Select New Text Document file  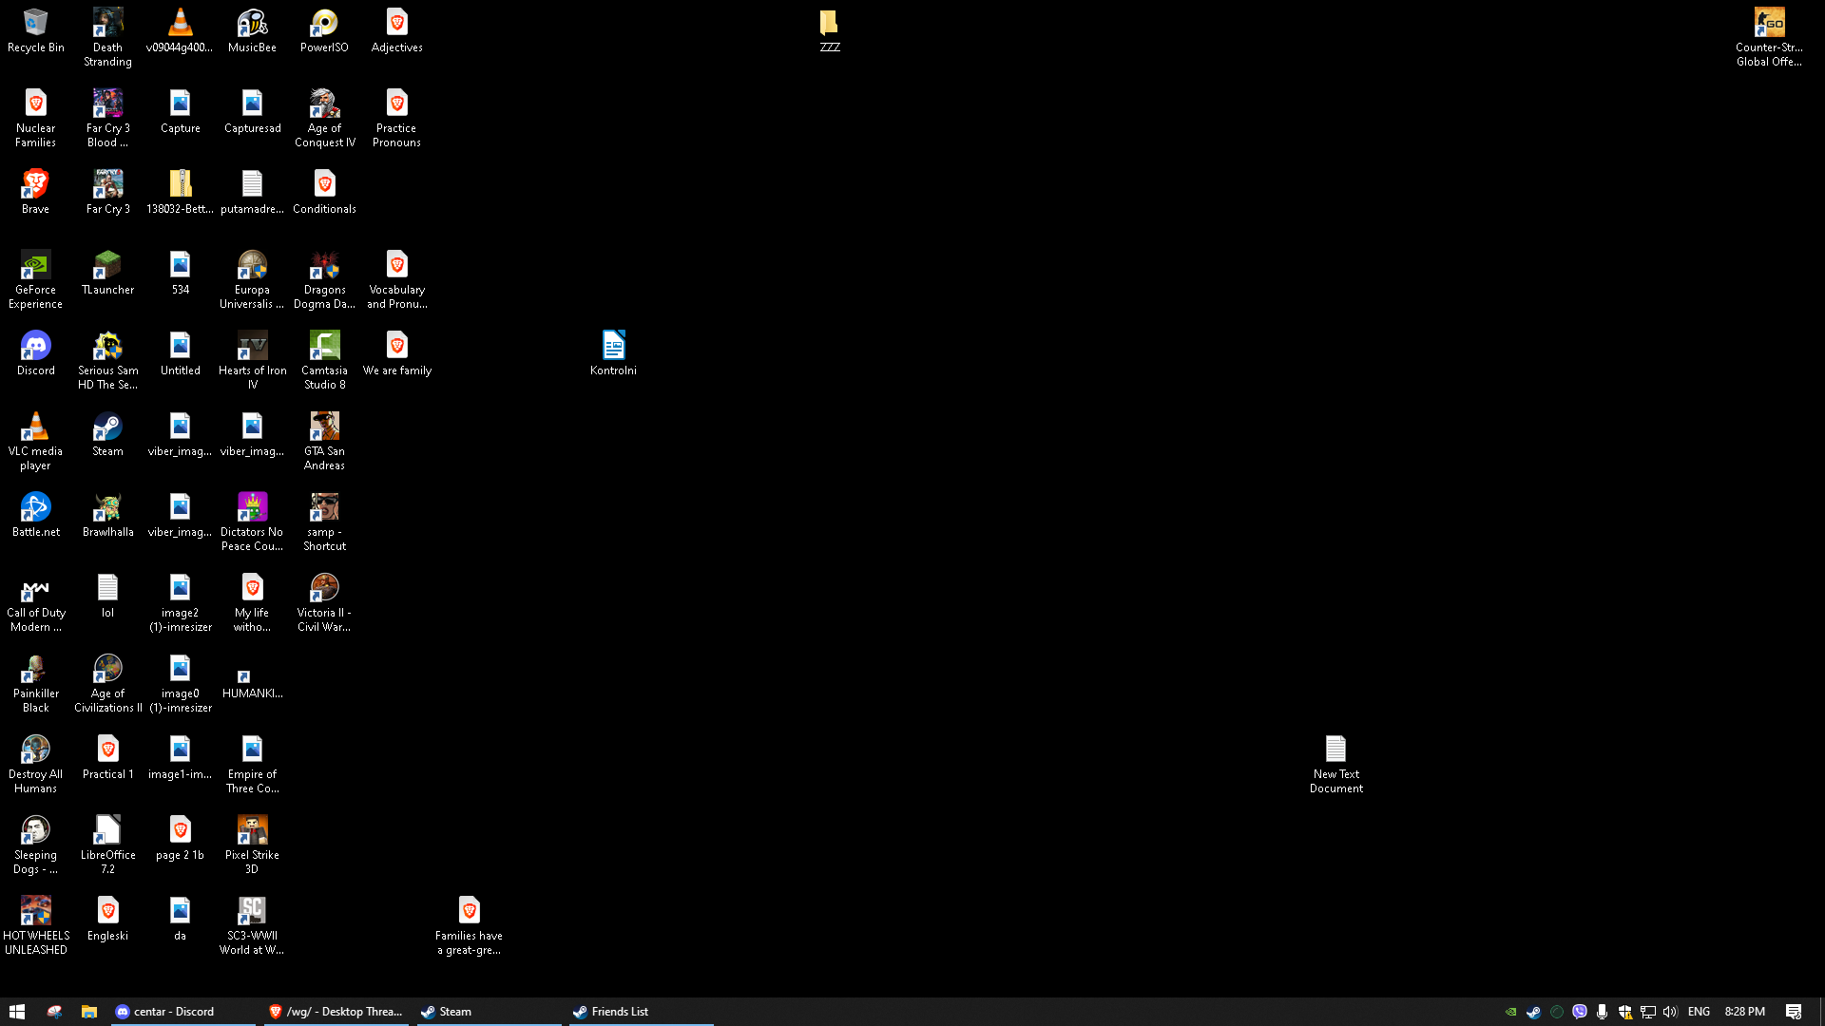1335,764
